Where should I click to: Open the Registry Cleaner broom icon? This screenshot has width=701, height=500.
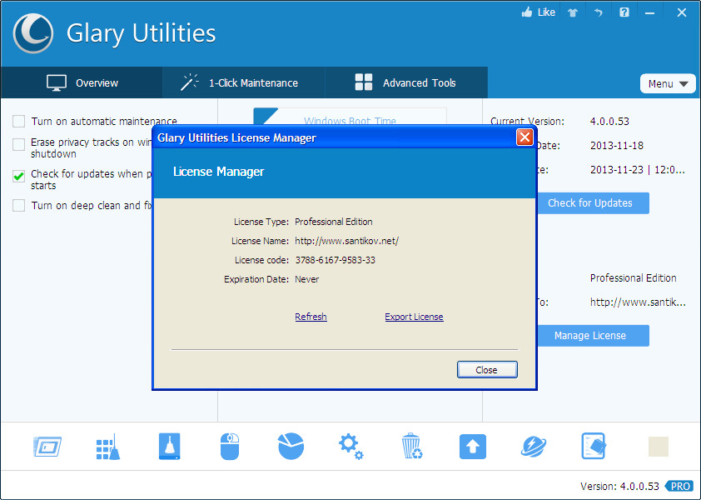point(107,447)
